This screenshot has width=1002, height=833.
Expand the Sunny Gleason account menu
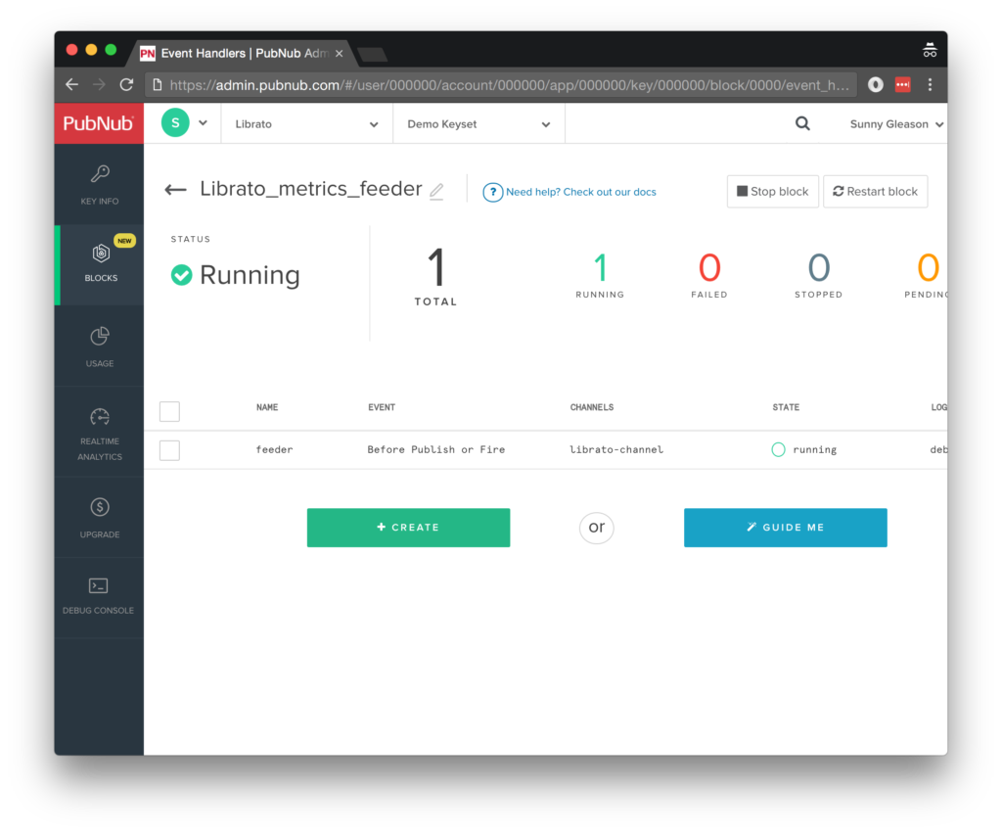pos(895,123)
